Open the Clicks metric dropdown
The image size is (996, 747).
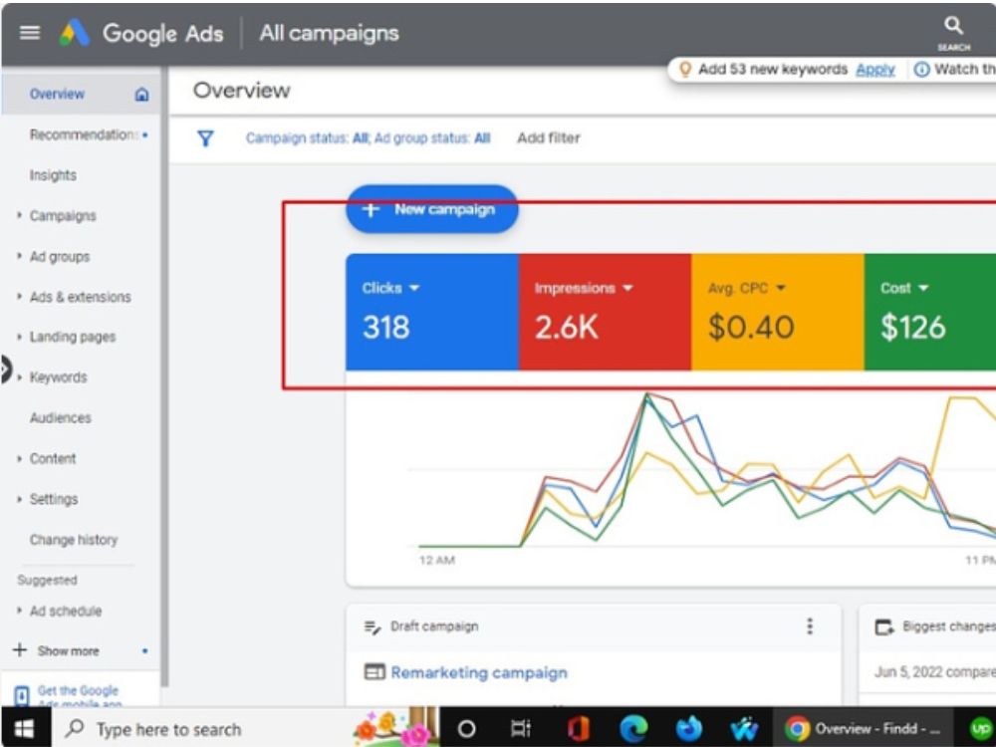[414, 289]
